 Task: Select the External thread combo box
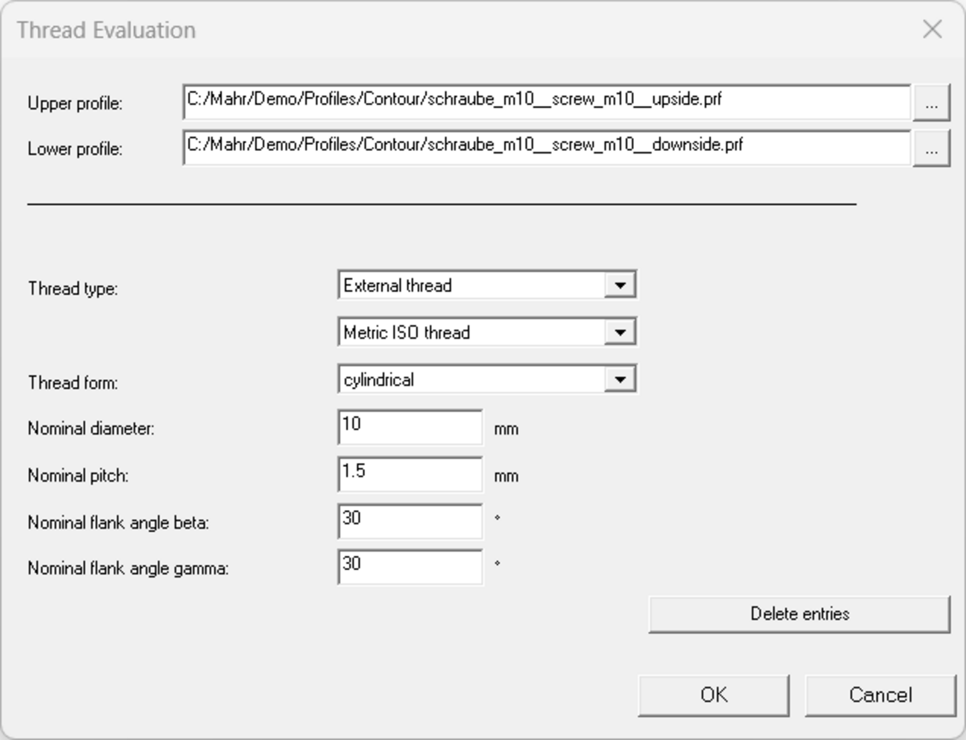click(x=470, y=284)
